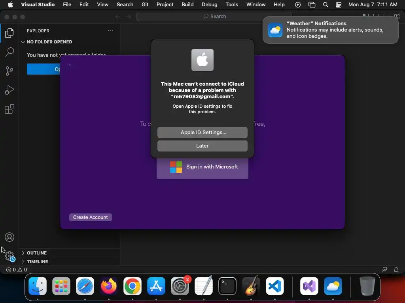Click the Create Account button
This screenshot has height=303, width=405.
tap(91, 217)
